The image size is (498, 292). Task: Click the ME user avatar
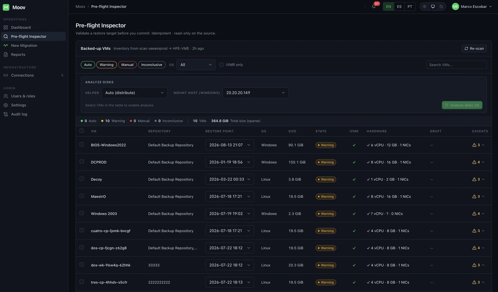point(455,7)
